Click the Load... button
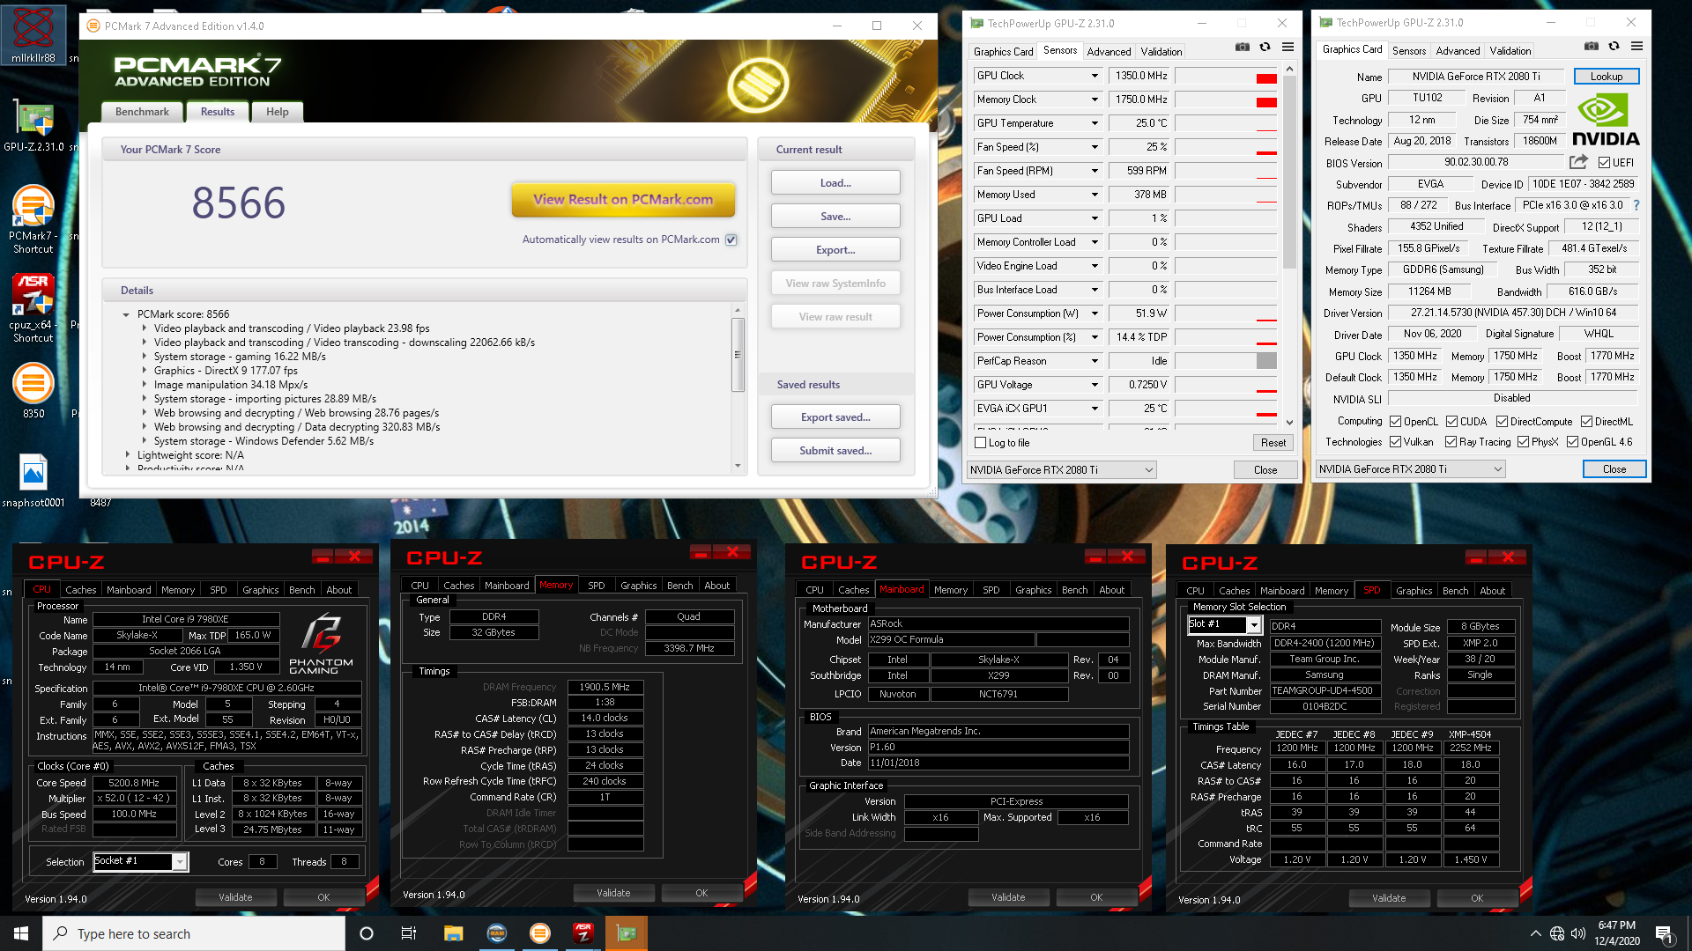The height and width of the screenshot is (951, 1692). 835,183
